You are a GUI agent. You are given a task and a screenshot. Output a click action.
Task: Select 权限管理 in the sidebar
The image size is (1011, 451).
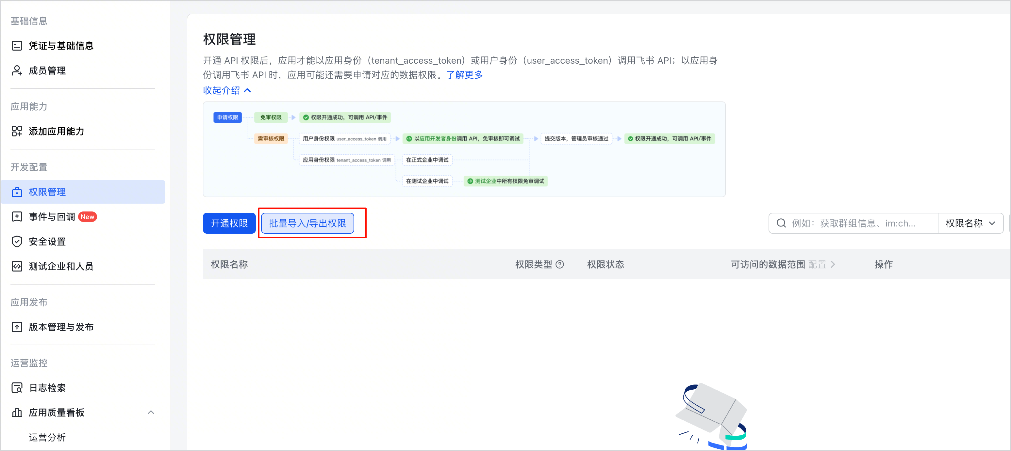[83, 192]
